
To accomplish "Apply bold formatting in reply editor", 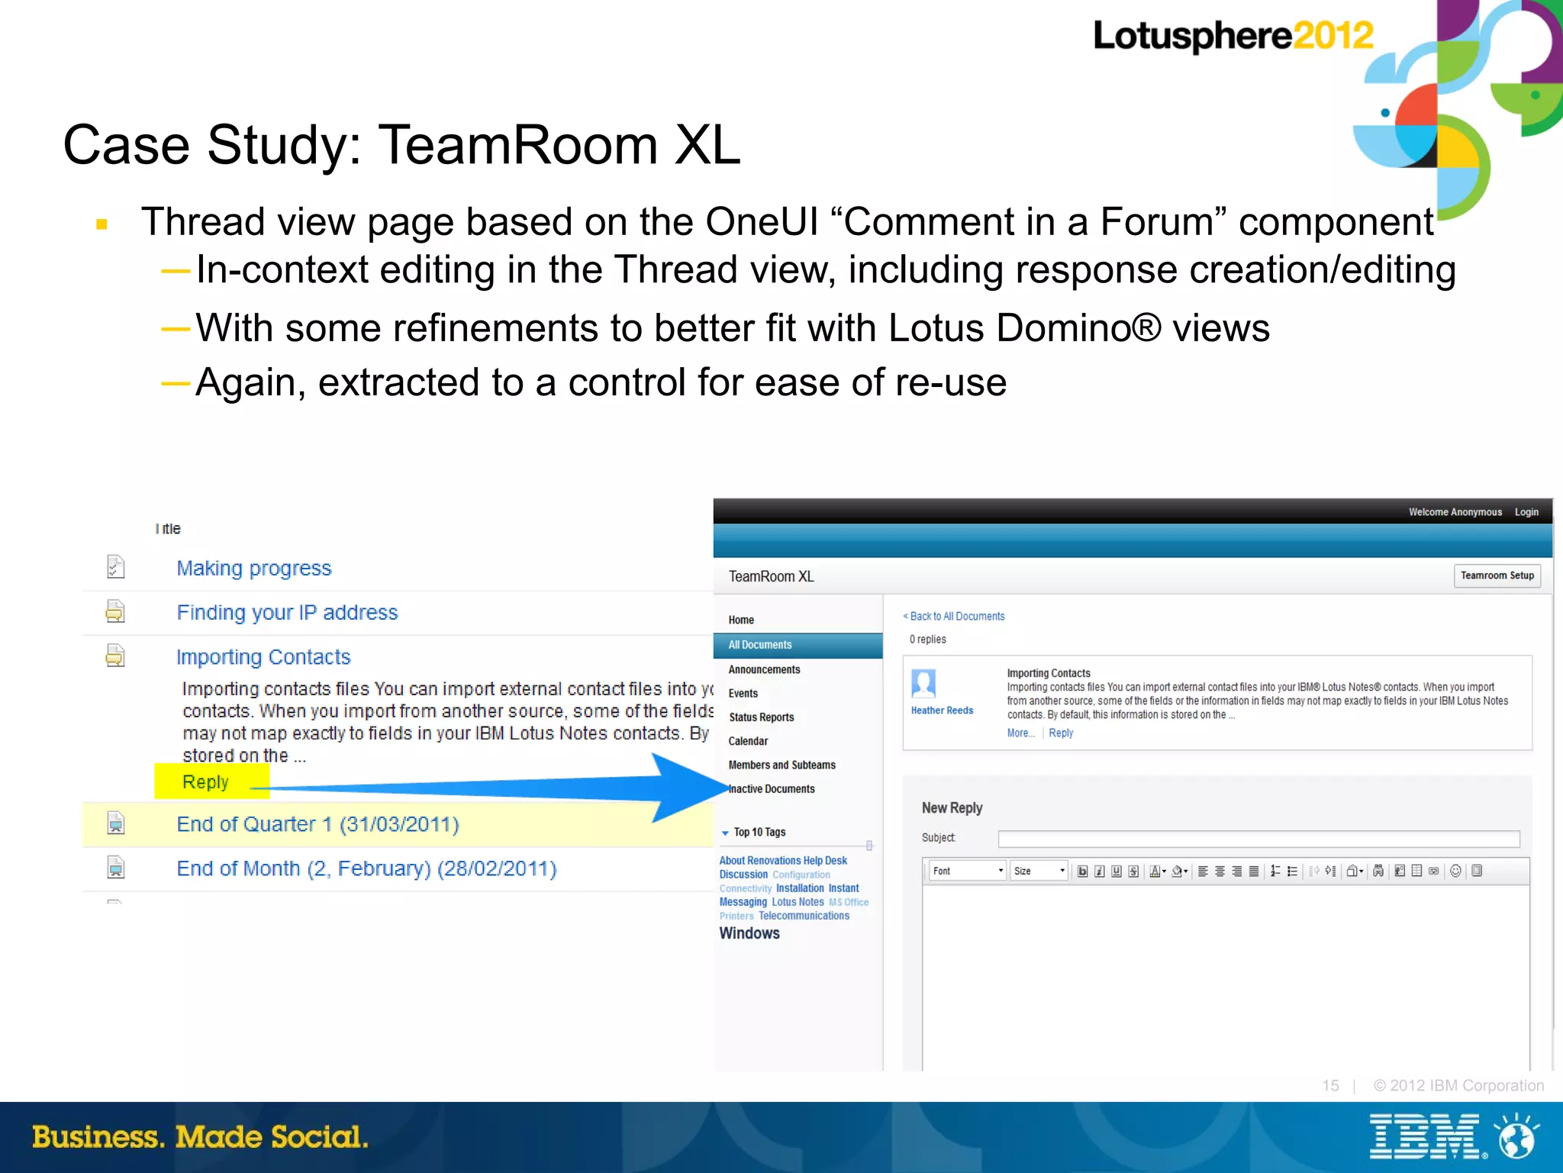I will pyautogui.click(x=1082, y=871).
